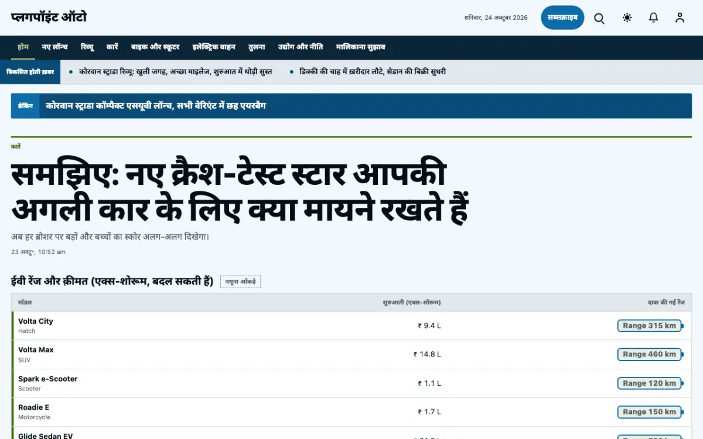The image size is (703, 439).
Task: Click the Range 120 km battery badge
Action: point(650,383)
